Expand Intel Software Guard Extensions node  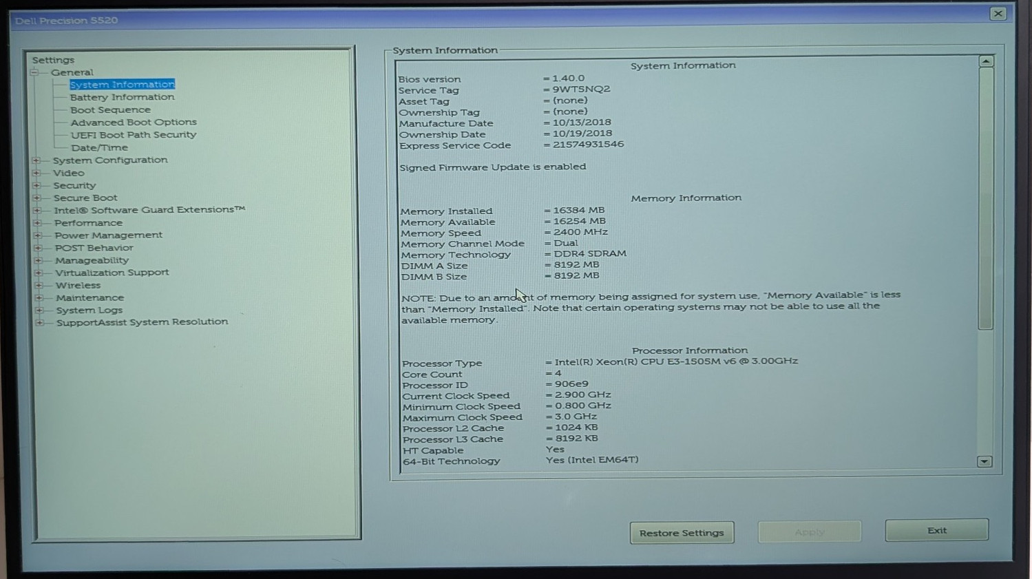coord(37,210)
